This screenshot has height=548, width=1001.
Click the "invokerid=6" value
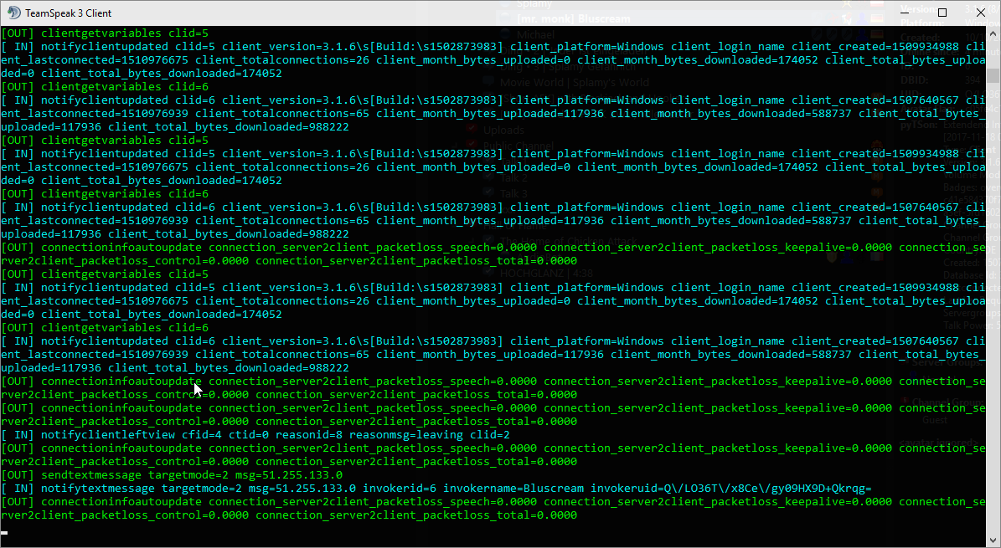coord(400,489)
